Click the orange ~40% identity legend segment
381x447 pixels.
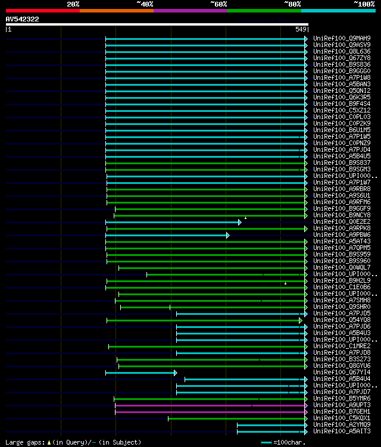tap(117, 11)
